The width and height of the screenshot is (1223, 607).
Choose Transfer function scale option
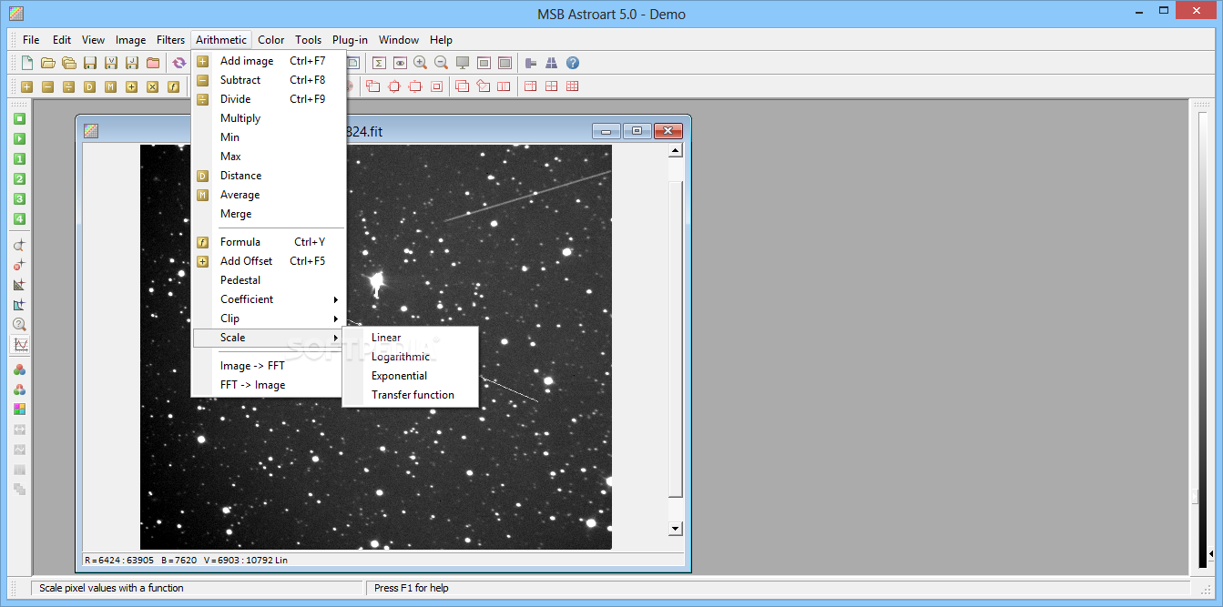(x=411, y=395)
